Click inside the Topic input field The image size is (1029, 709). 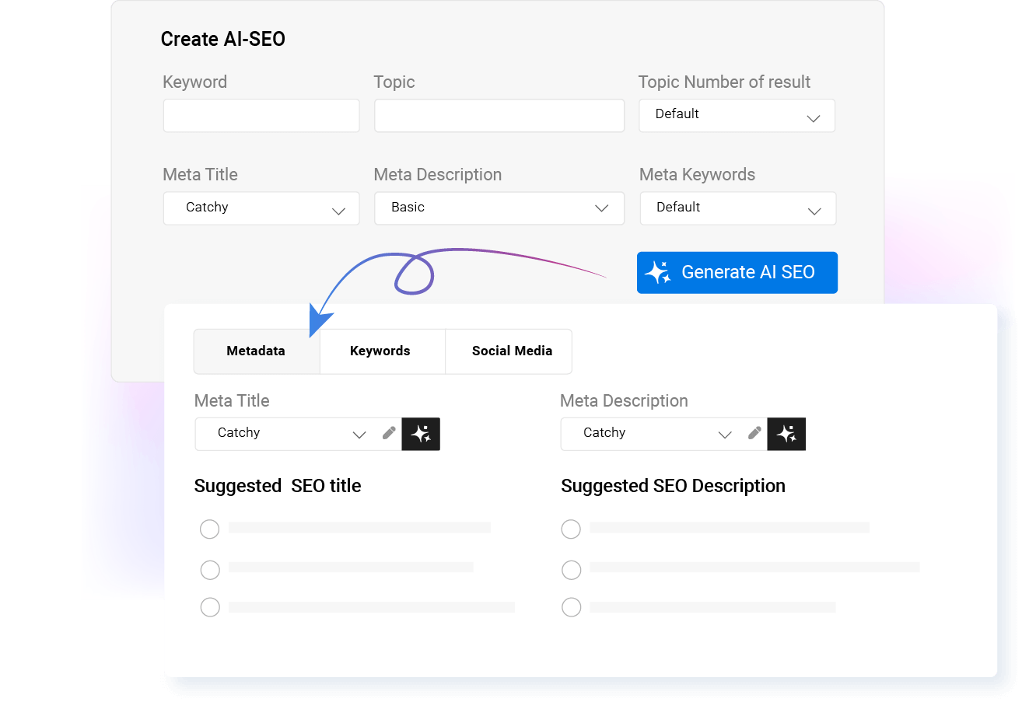tap(499, 115)
